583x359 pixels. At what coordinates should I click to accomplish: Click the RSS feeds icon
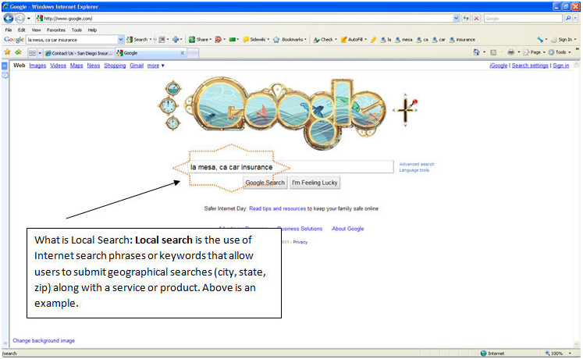point(493,52)
